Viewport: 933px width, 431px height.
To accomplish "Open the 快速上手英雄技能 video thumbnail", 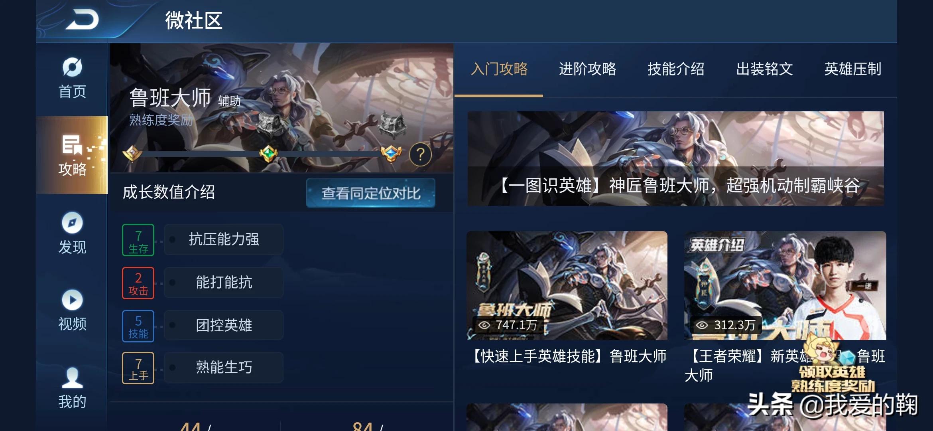I will (x=567, y=285).
